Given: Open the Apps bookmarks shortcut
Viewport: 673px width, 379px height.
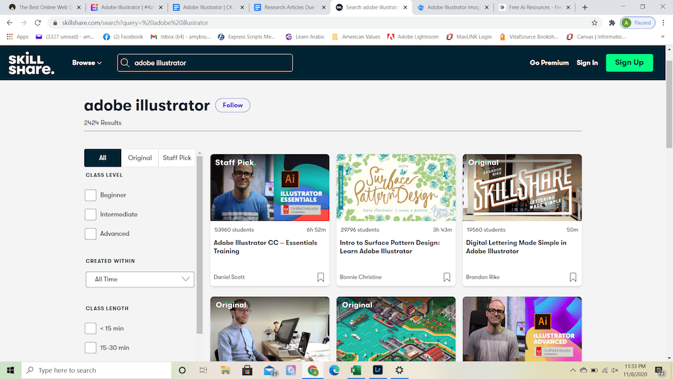Looking at the screenshot, I should (17, 37).
